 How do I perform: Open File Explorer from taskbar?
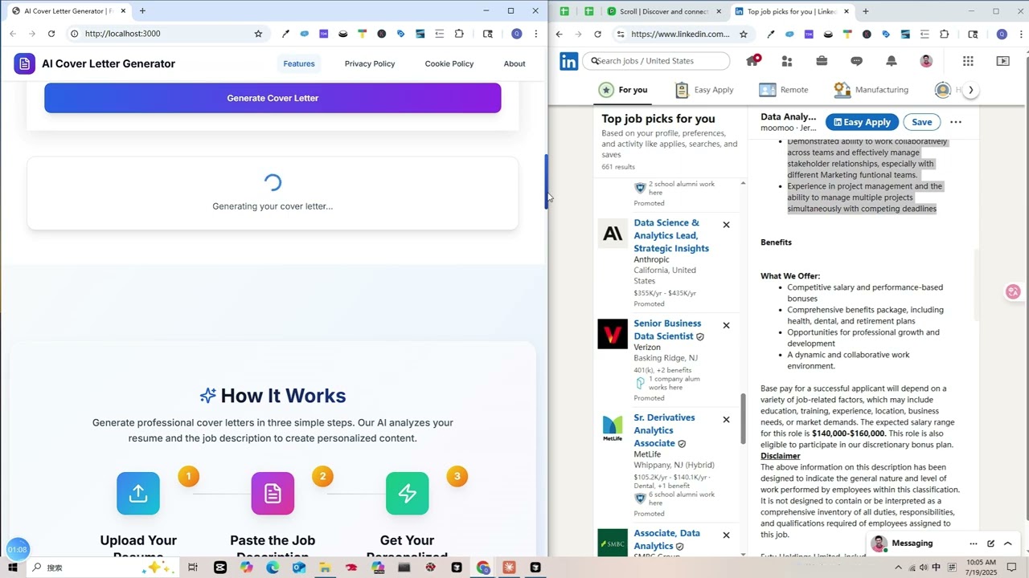[x=325, y=568]
